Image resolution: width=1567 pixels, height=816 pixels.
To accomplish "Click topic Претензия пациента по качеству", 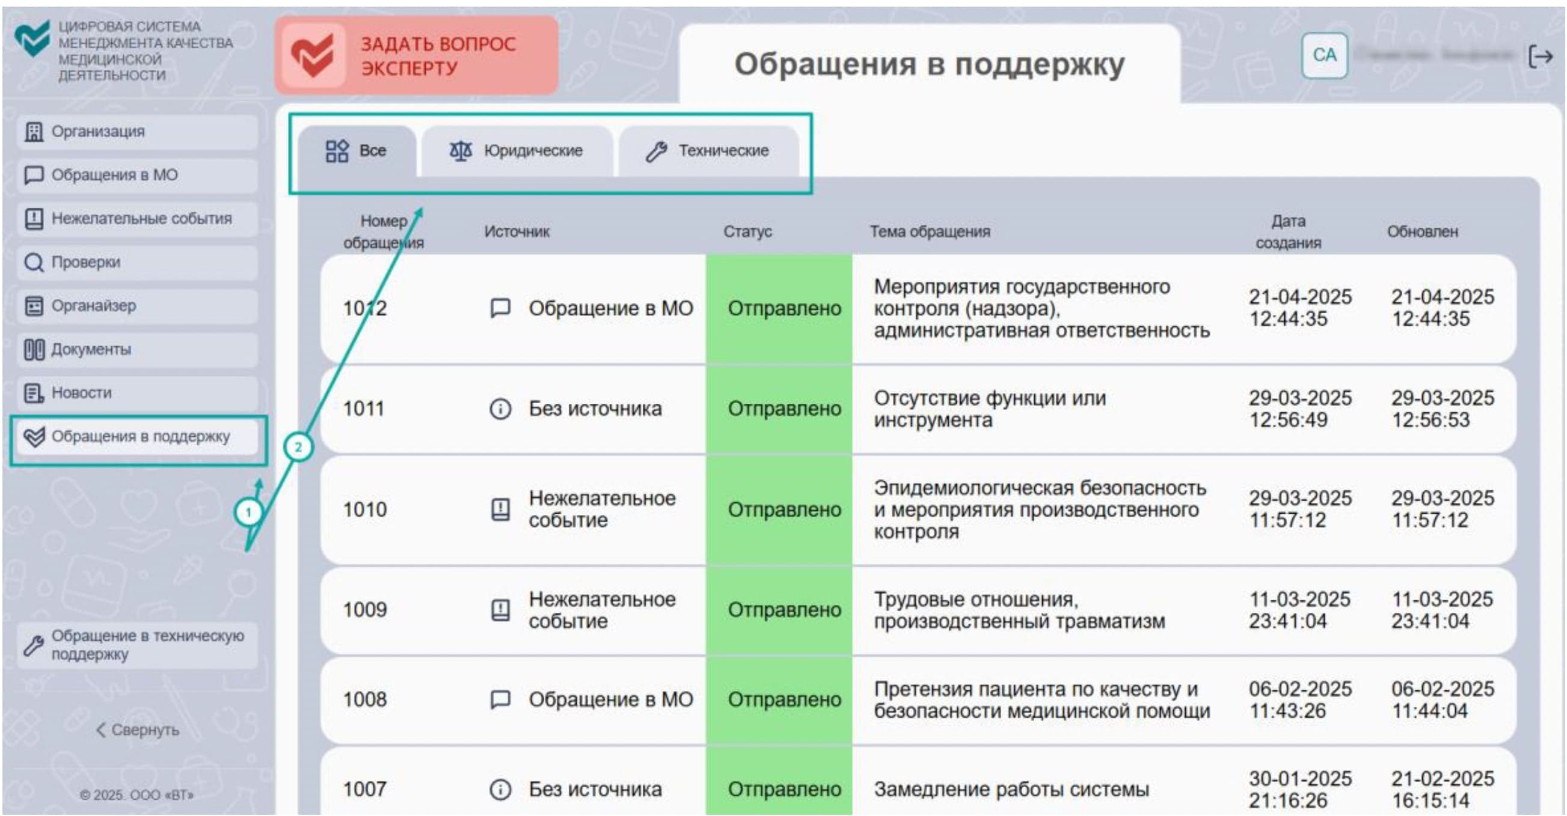I will [1041, 700].
